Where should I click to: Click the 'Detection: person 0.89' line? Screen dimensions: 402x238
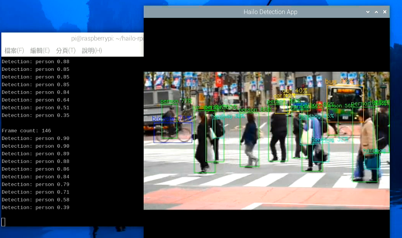[x=36, y=154]
